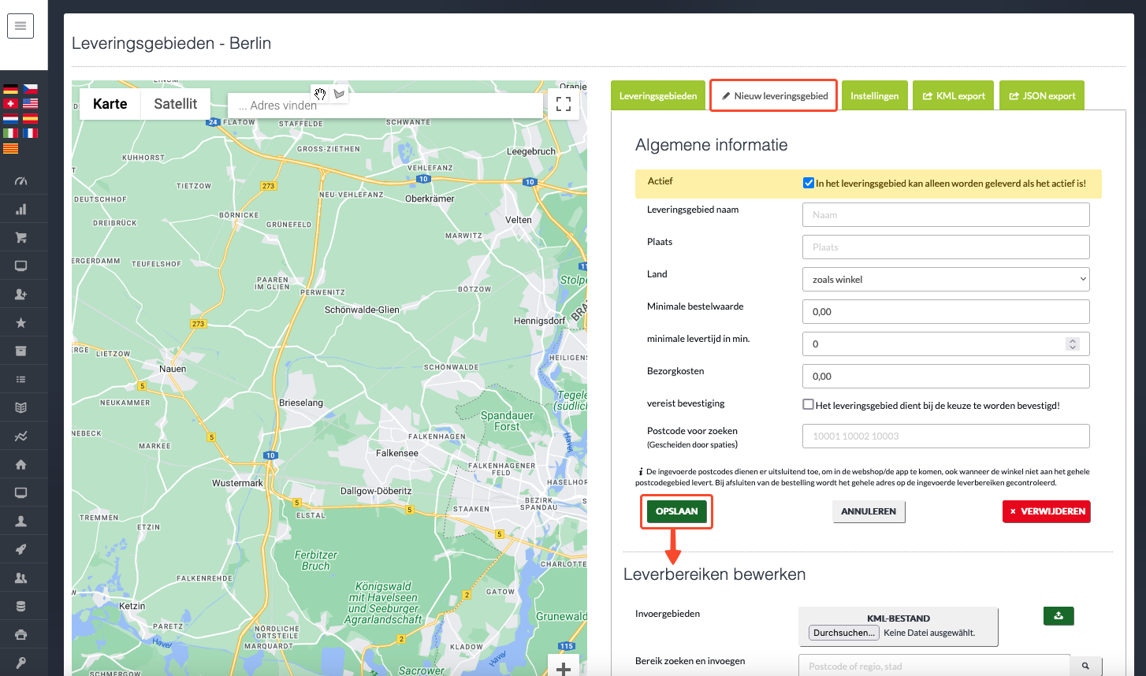
Task: Open the Nieuw leveringsgebied tab
Action: [774, 96]
